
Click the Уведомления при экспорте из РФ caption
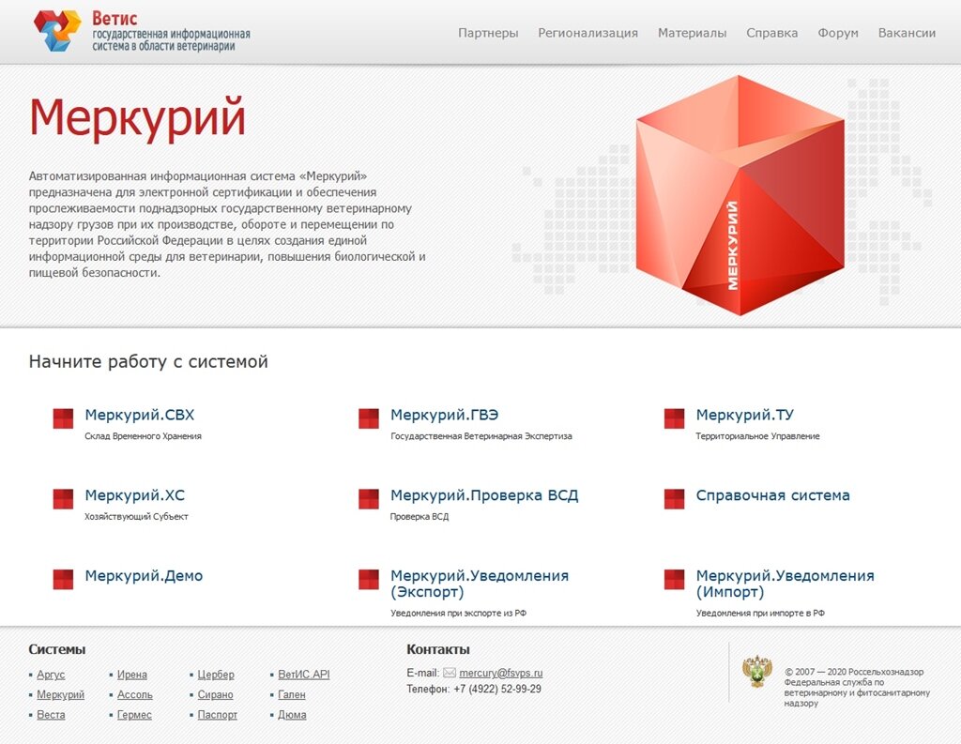458,613
